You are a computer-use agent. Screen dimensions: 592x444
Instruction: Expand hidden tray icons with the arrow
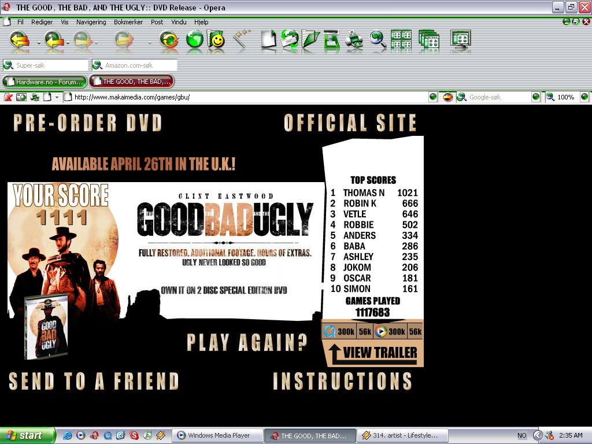[537, 435]
